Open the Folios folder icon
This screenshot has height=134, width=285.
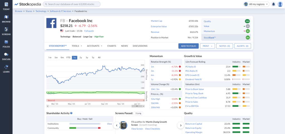(6, 42)
